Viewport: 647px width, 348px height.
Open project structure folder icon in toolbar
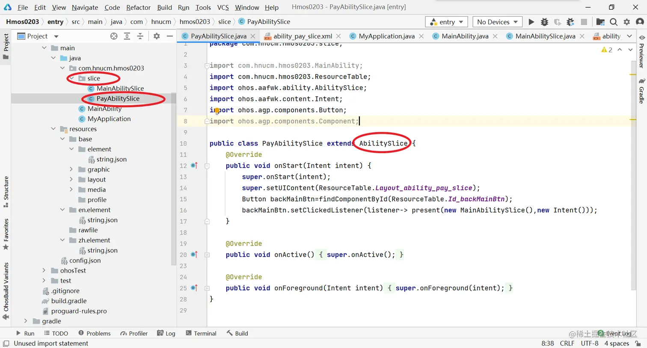600,22
